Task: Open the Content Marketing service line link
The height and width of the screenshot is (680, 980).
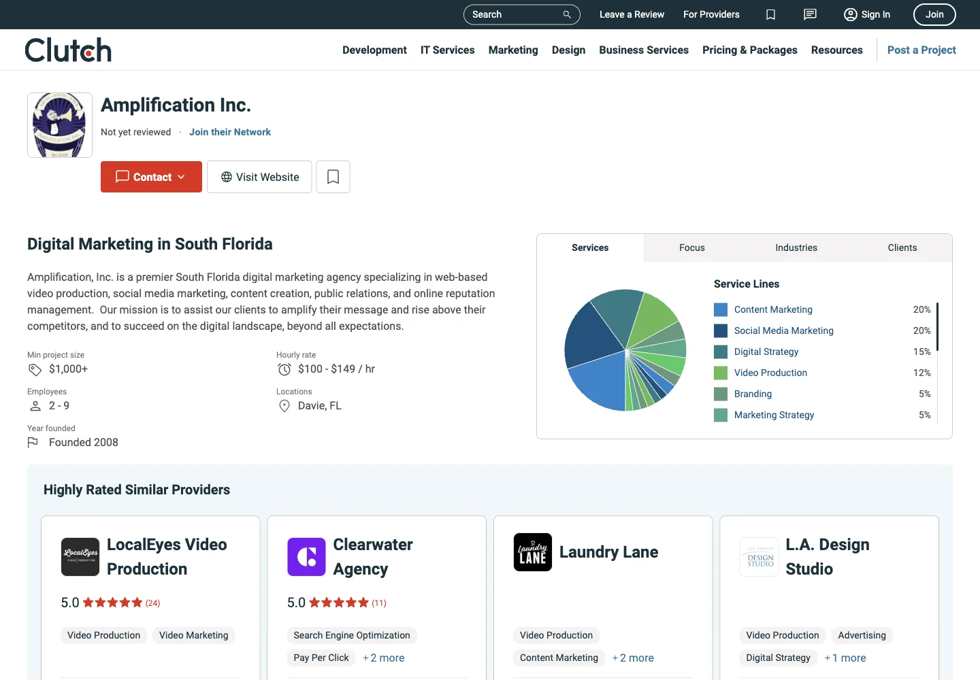Action: point(773,309)
